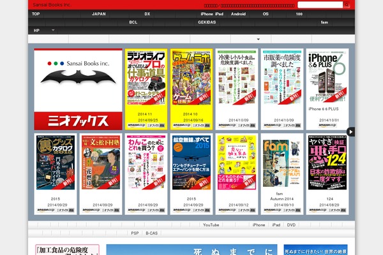Open the black 124 scam tricks book cover
This screenshot has height=255, width=383.
pyautogui.click(x=327, y=163)
